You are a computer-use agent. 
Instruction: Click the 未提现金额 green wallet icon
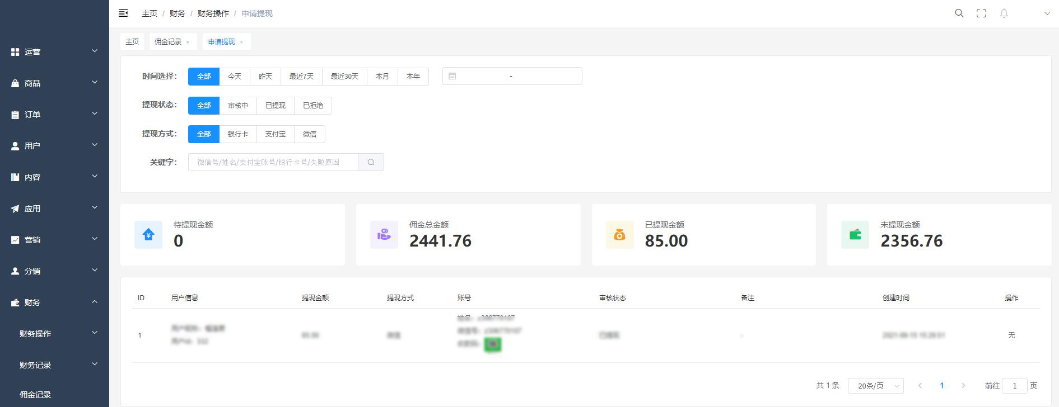[855, 234]
